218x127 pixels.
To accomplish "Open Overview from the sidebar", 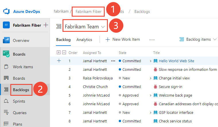I will [21, 40].
